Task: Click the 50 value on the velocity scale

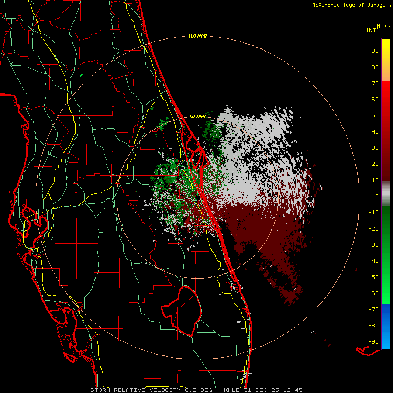Action: [x=375, y=116]
